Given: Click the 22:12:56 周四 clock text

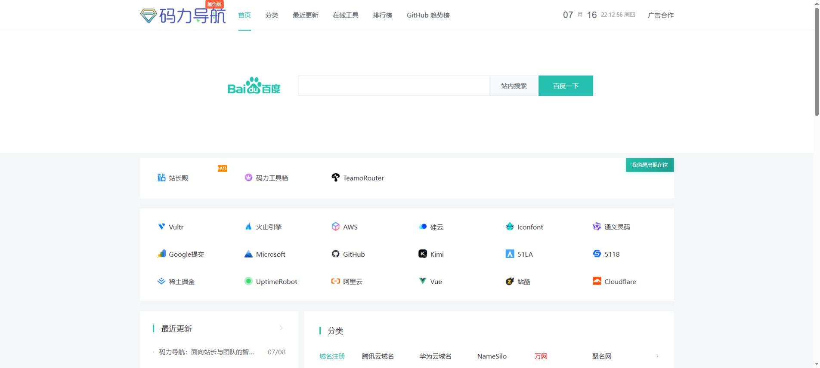Looking at the screenshot, I should (618, 15).
